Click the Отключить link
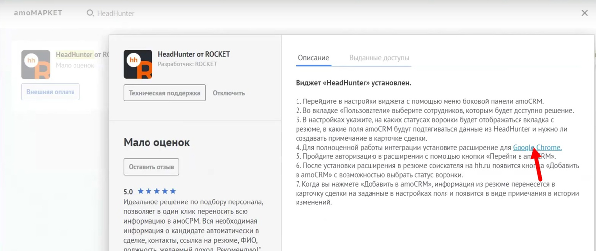This screenshot has width=596, height=251. click(x=228, y=93)
